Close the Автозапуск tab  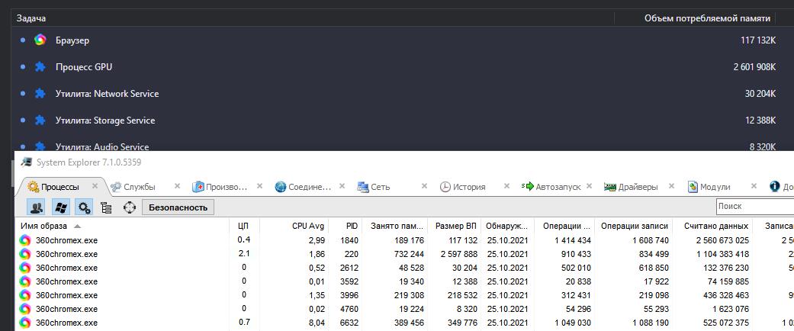point(589,186)
